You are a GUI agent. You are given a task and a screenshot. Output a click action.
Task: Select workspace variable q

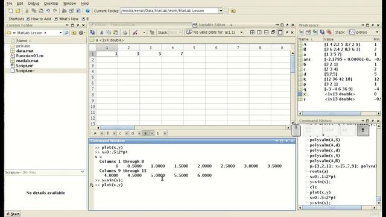coord(305,89)
